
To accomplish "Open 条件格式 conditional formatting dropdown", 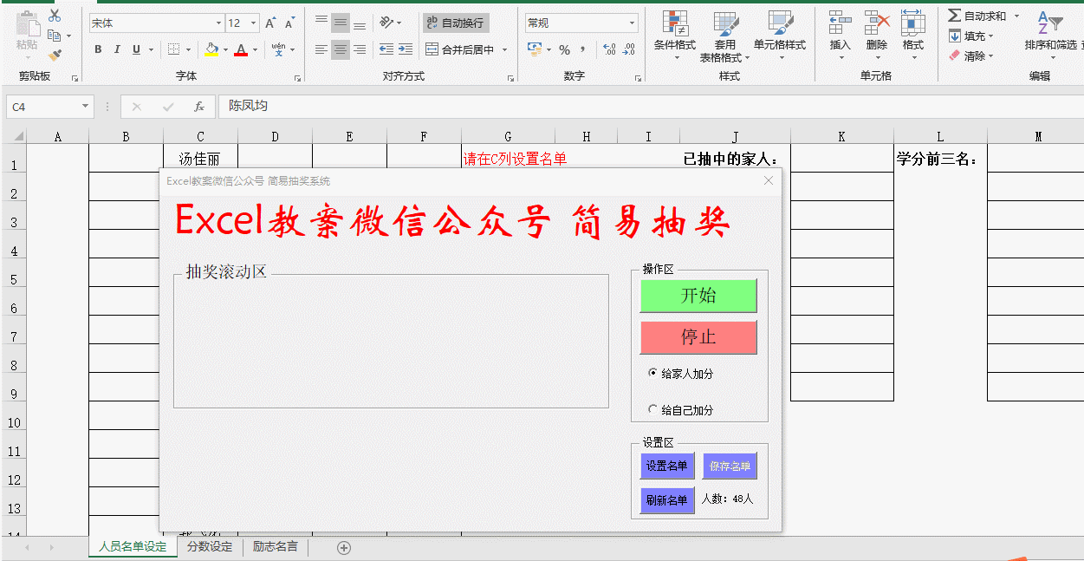I will click(675, 36).
